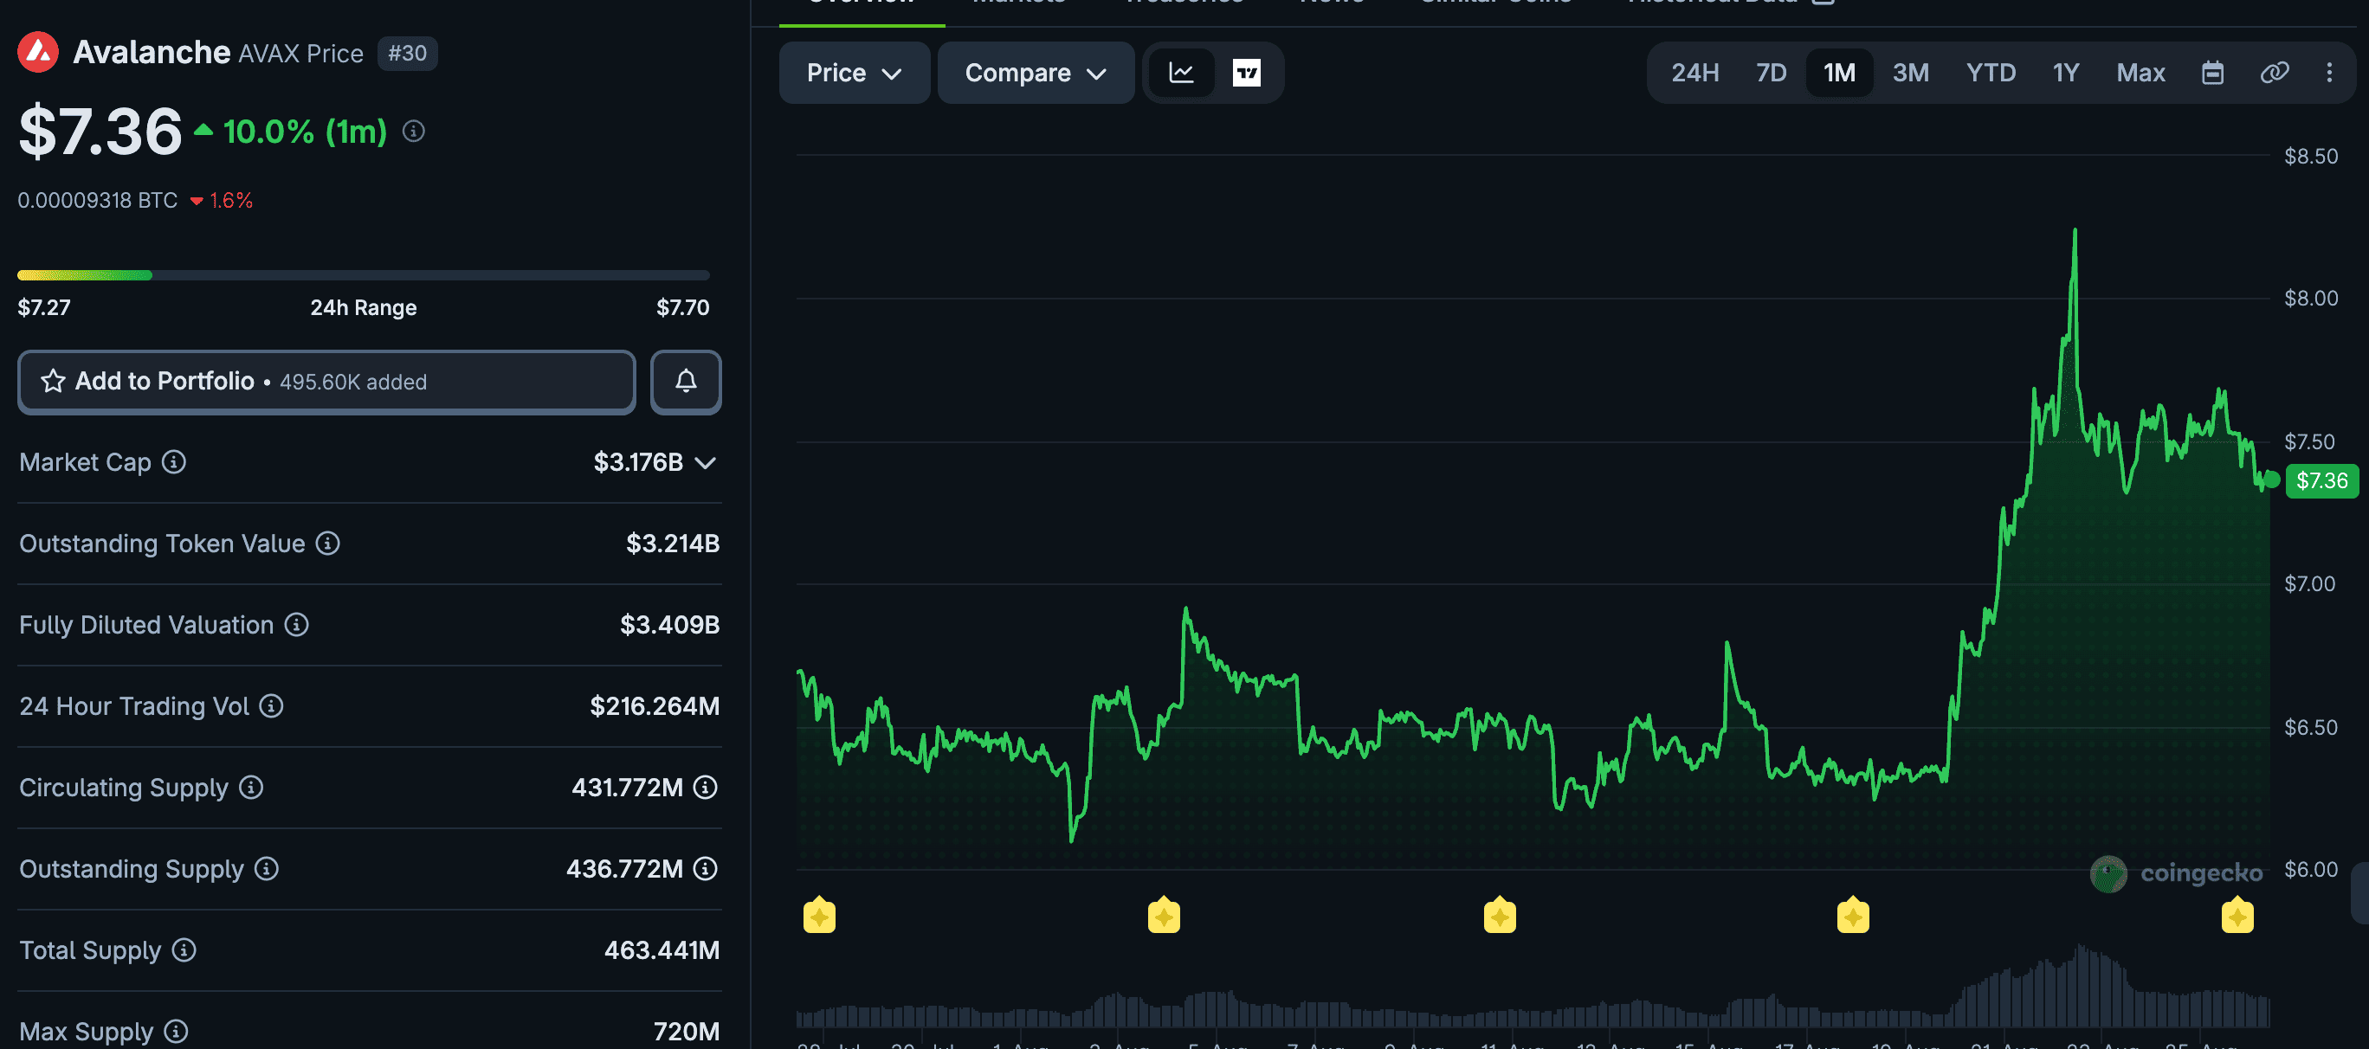This screenshot has height=1049, width=2369.
Task: Copy chart link icon
Action: point(2275,73)
